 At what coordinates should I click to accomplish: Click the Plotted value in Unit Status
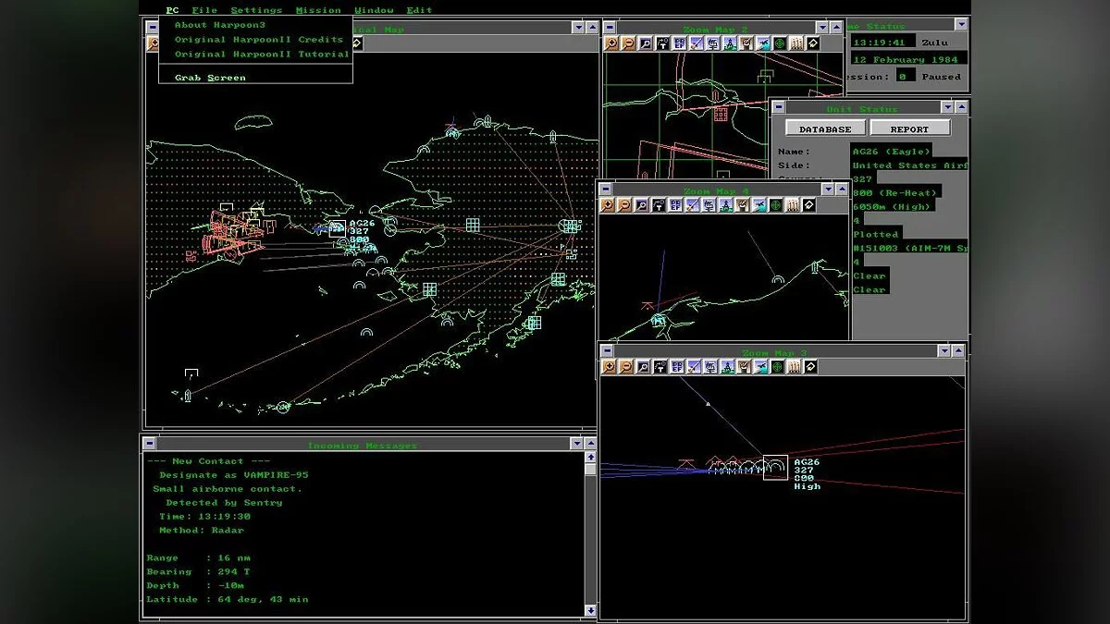coord(876,235)
